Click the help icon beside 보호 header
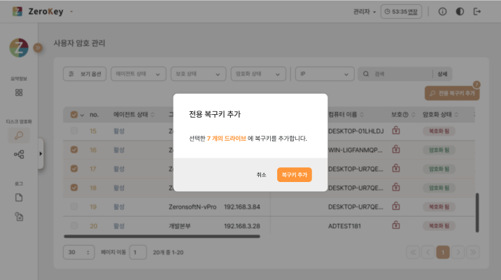 (405, 115)
